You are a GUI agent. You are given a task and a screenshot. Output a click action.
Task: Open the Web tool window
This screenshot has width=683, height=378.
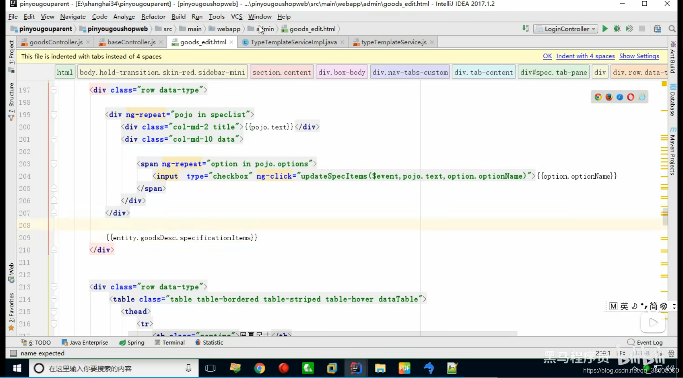click(x=11, y=273)
